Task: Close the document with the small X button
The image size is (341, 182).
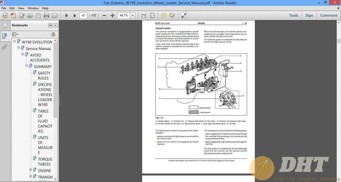Action: pyautogui.click(x=338, y=8)
